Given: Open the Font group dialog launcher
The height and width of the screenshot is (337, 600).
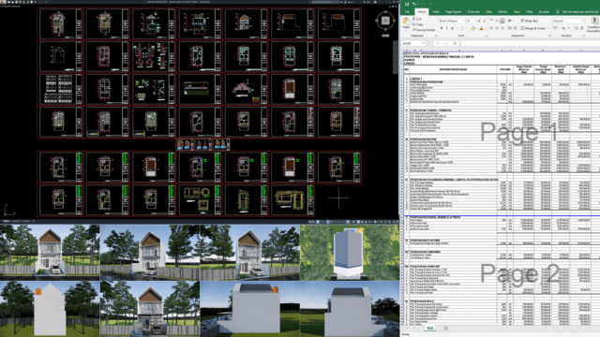Looking at the screenshot, I should tap(486, 36).
